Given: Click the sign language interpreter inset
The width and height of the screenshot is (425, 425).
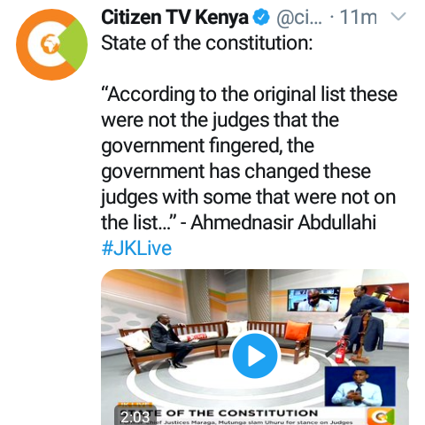Looking at the screenshot, I should [359, 386].
